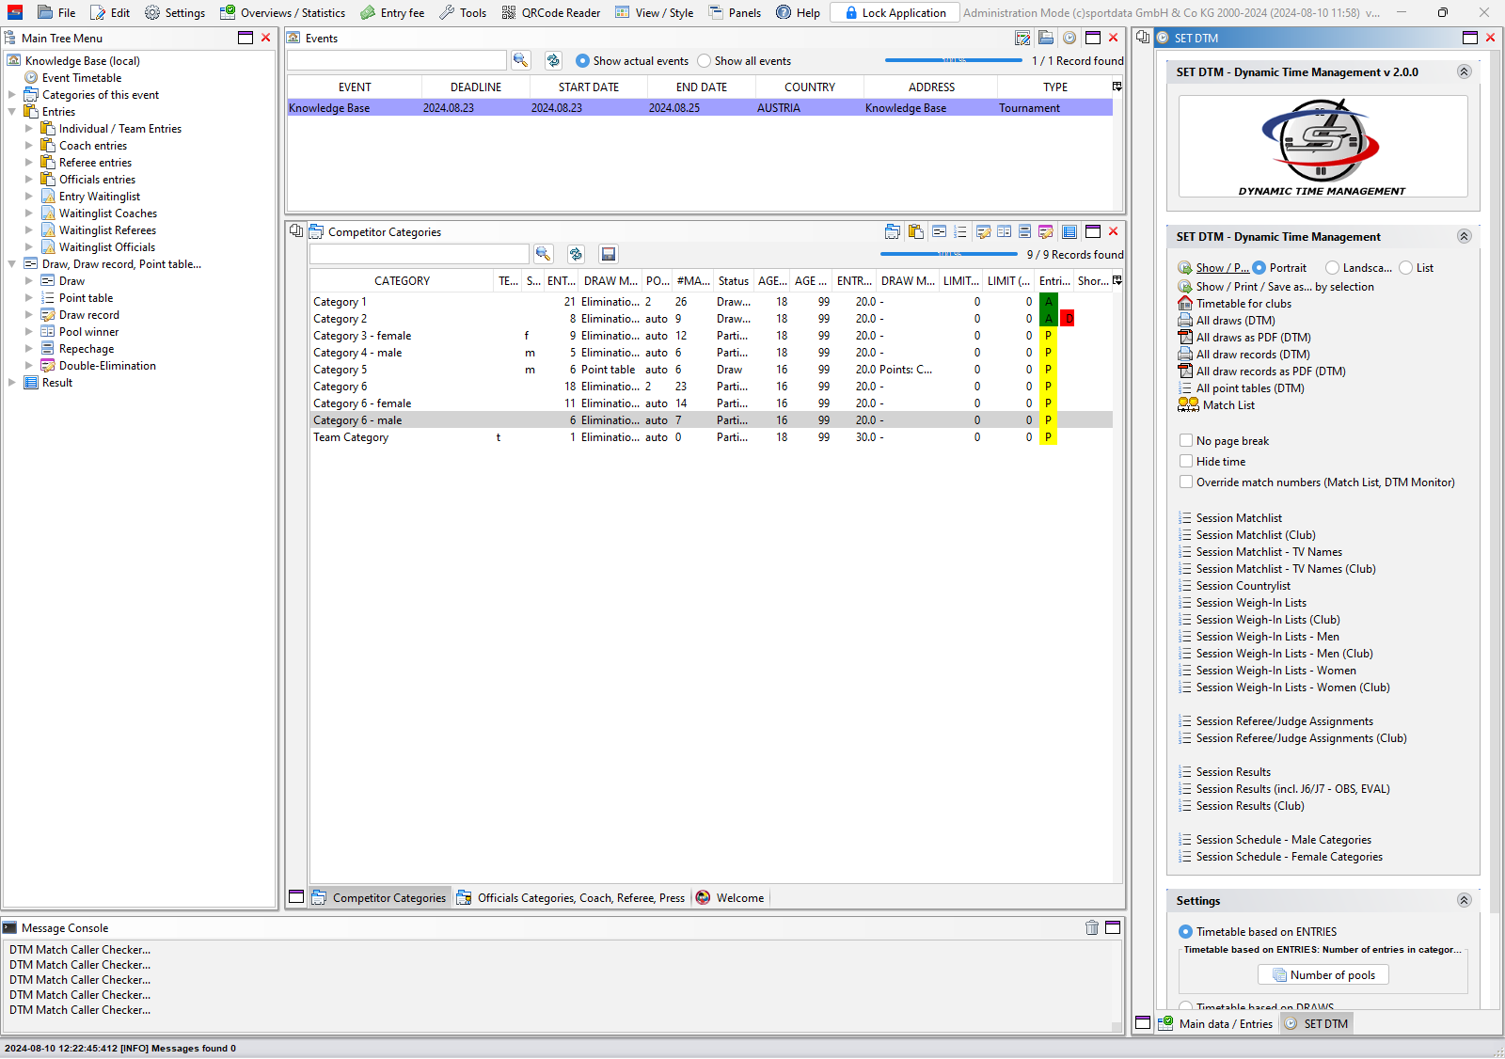Click the clock icon in Events header
The height and width of the screenshot is (1059, 1505).
click(x=1069, y=38)
